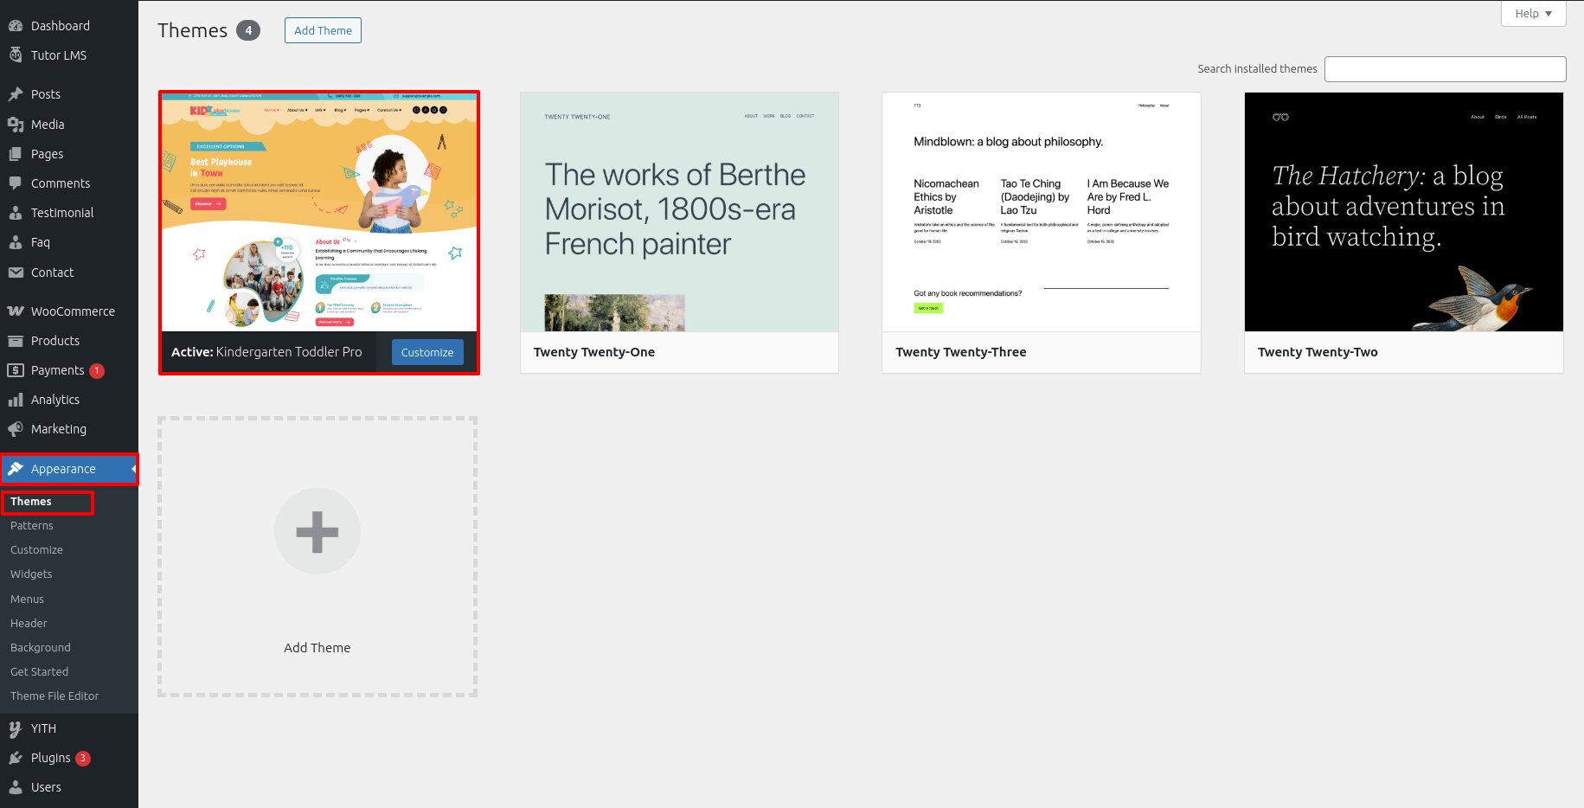Viewport: 1584px width, 808px height.
Task: Click the Plugins plug icon
Action: (x=16, y=758)
